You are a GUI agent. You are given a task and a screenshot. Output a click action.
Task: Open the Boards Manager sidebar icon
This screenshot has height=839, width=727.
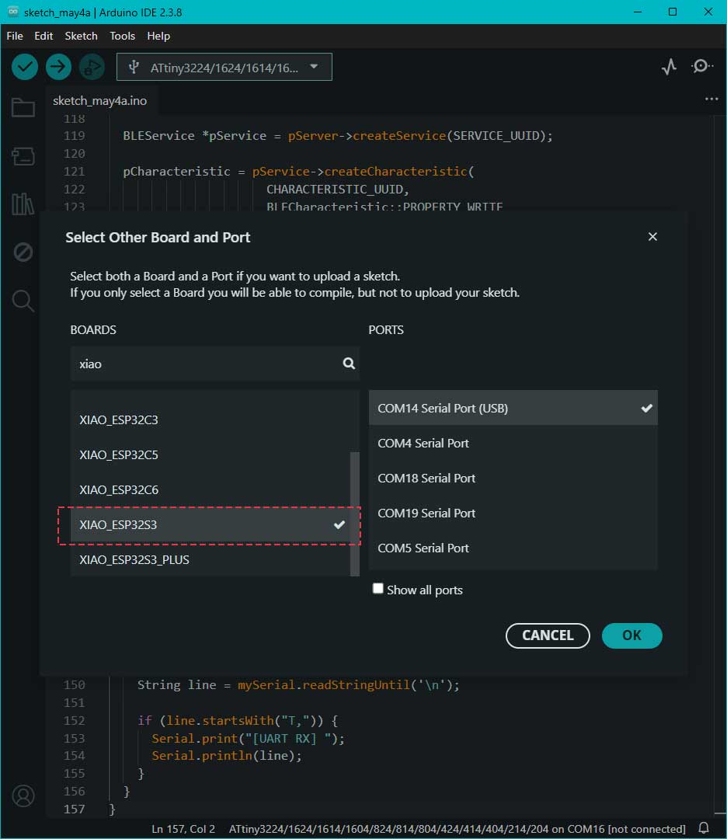23,156
